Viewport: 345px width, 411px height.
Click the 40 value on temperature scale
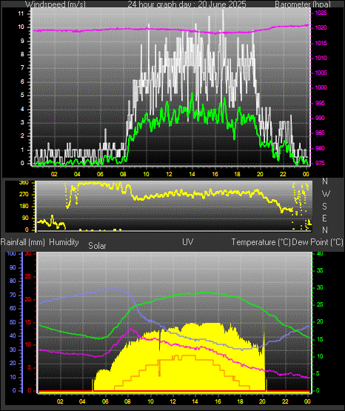click(320, 254)
